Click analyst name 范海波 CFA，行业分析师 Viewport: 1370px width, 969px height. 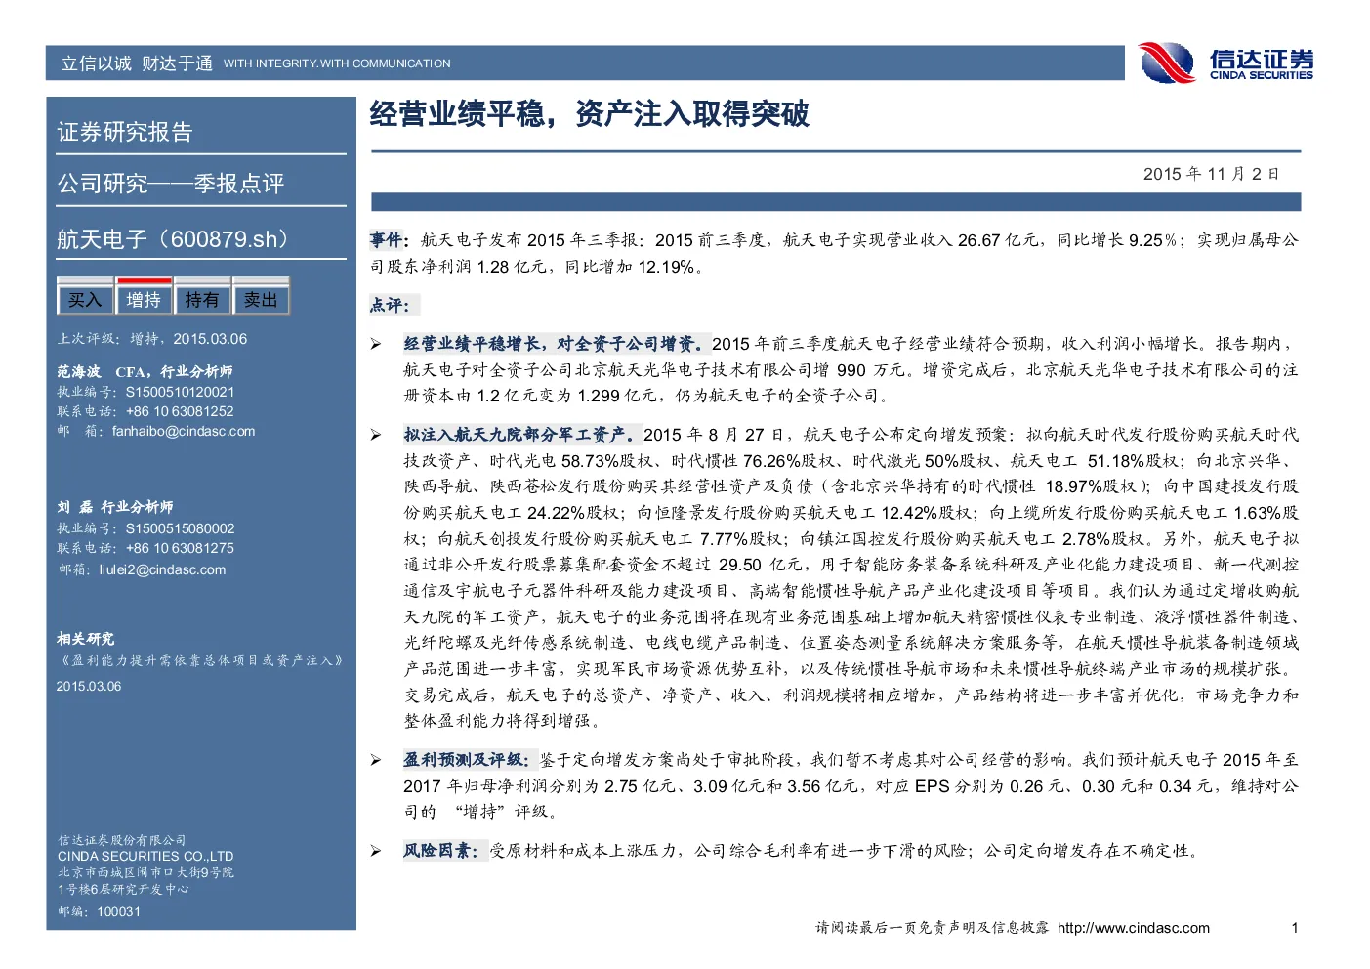pyautogui.click(x=145, y=371)
